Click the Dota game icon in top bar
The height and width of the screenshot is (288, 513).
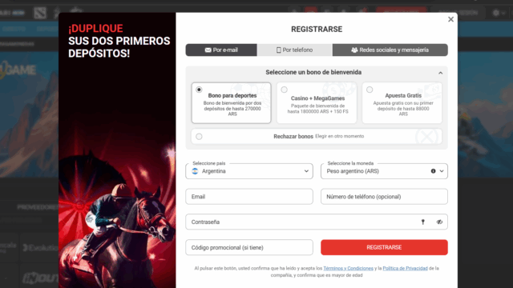40,13
